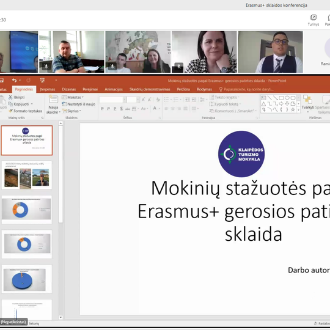
Task: Click the Turinys icon in Teams toolbar
Action: pos(313,20)
